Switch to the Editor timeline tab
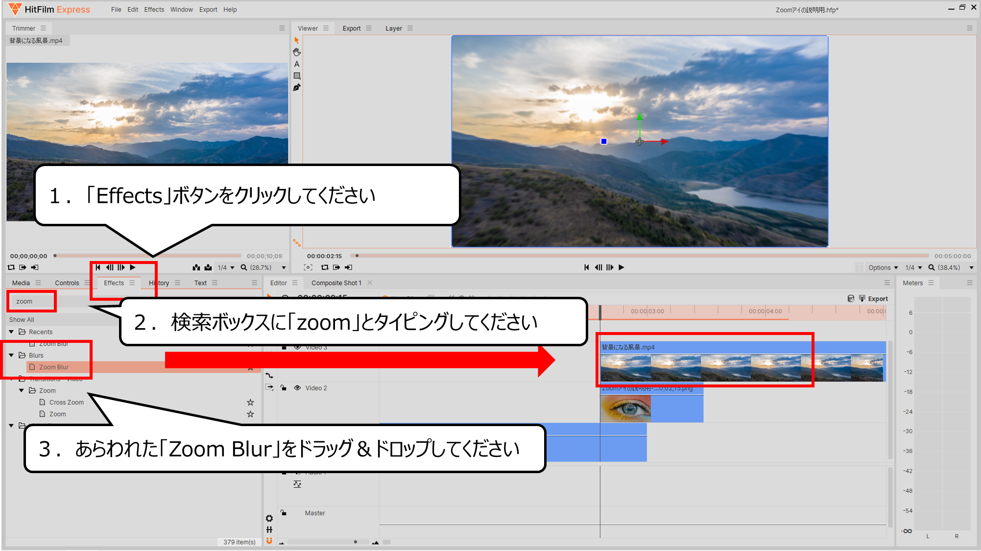Screen dimensions: 981x551 pos(279,283)
